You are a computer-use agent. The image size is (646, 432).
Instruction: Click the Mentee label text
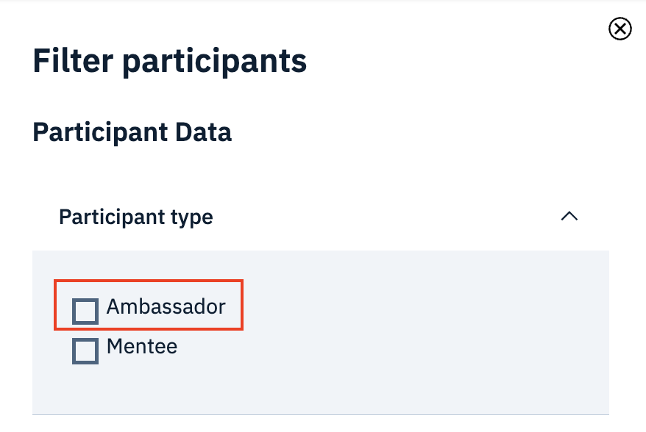point(141,347)
